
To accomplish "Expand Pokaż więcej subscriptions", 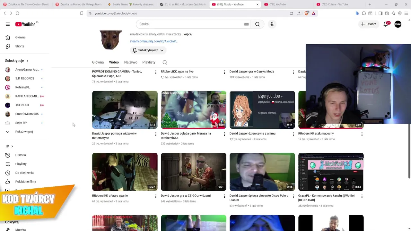I will 24,132.
